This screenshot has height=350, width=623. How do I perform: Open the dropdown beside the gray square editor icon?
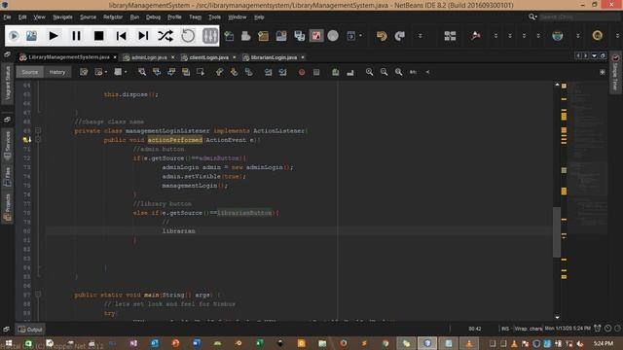126,72
